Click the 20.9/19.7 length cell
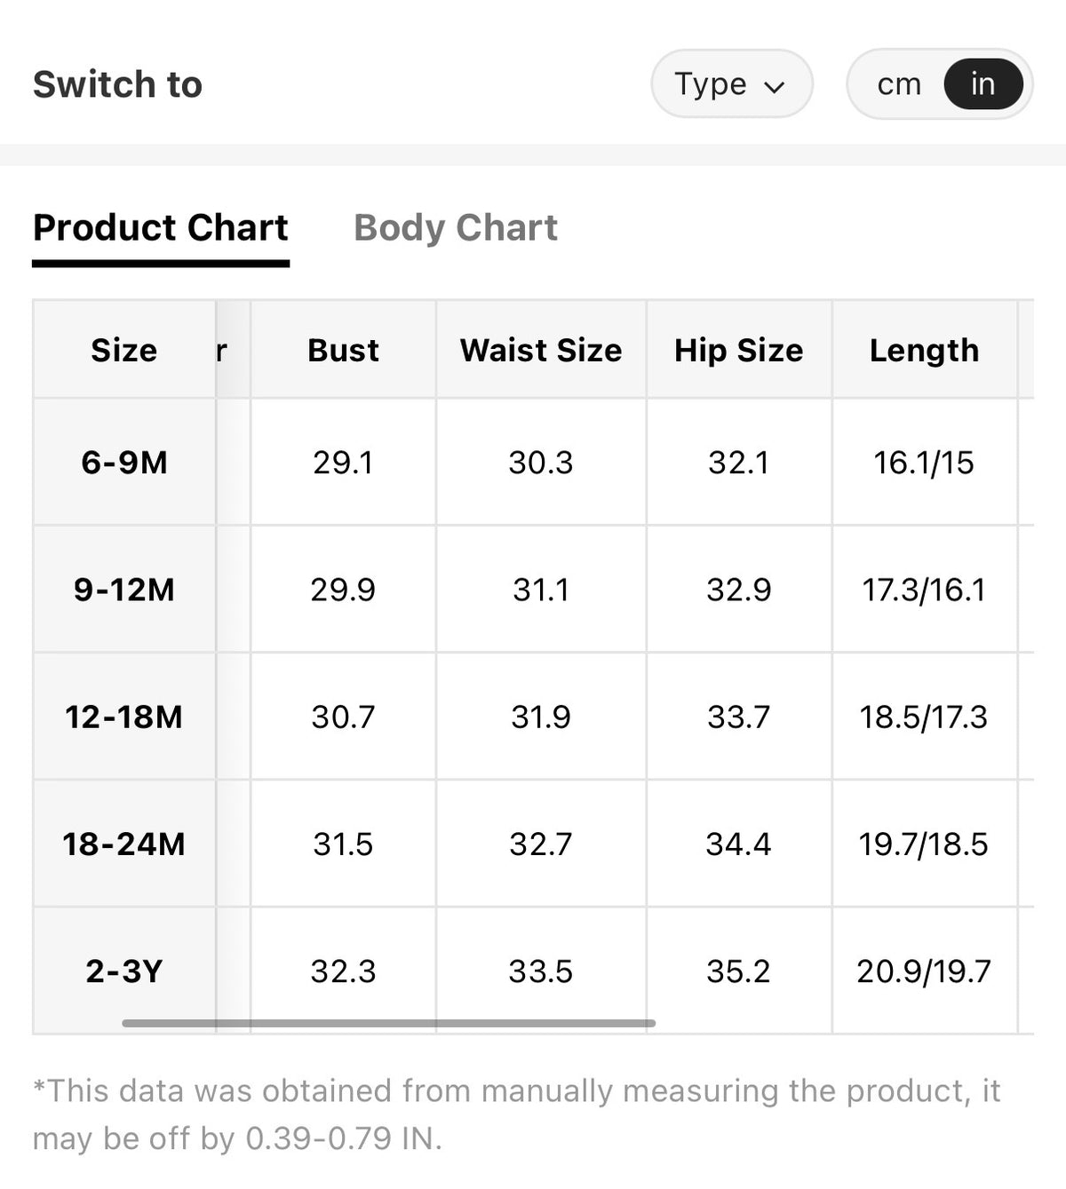This screenshot has height=1189, width=1066. (924, 970)
